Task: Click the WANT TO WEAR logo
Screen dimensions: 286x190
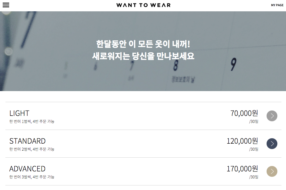Action: 143,5
